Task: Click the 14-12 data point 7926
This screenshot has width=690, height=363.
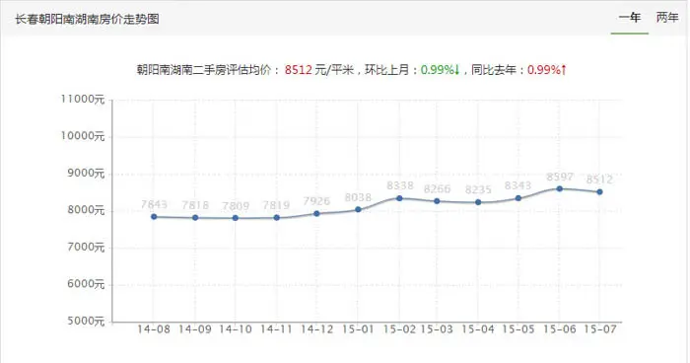Action: point(316,214)
